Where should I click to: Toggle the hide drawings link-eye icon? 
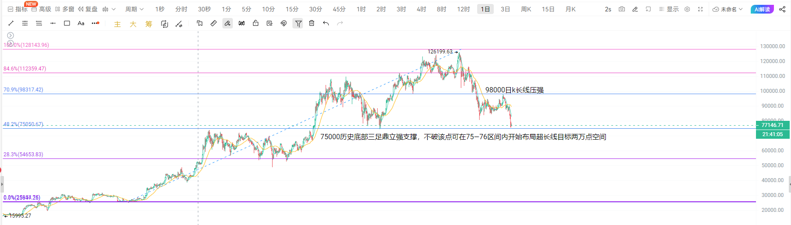pyautogui.click(x=284, y=23)
